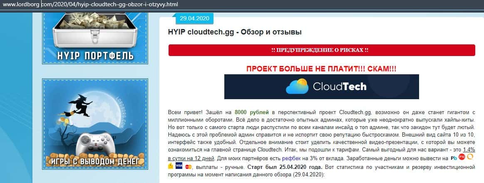The width and height of the screenshot is (484, 183).
Task: Click the 'ПРОЕКТ БОЛЬШЕ НЕ ПЛАТИТ!!! СКАМ!!!' text
Action: tap(322, 69)
